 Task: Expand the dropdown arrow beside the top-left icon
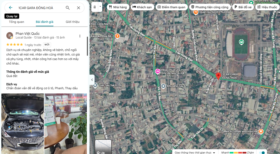(x=100, y=7)
